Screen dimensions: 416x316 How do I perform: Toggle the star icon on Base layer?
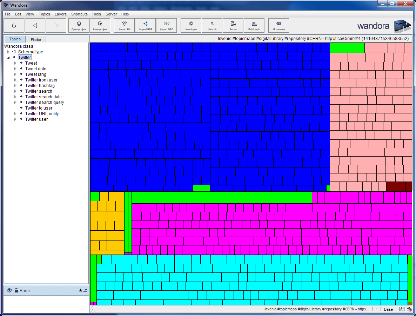pos(80,290)
